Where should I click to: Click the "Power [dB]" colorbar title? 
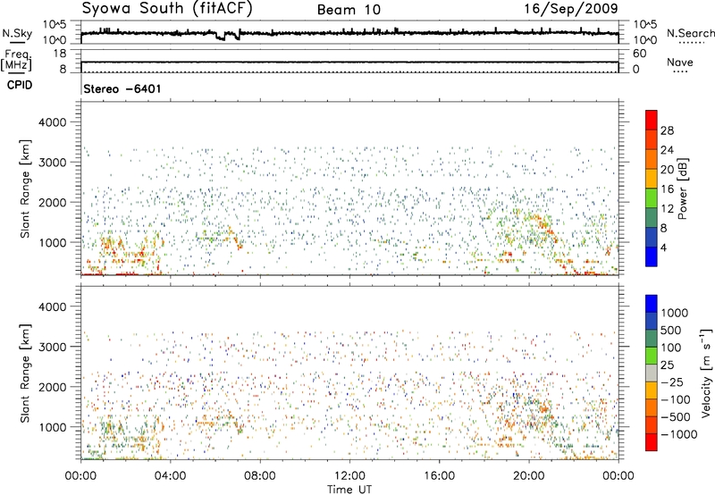pos(683,189)
